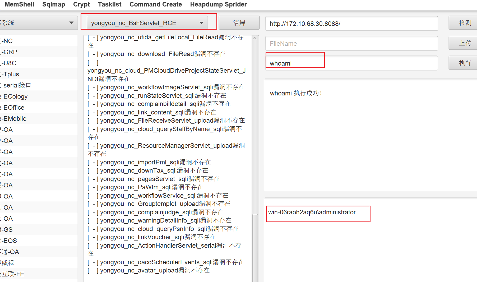Select the -ECology entry in the list

coord(39,96)
